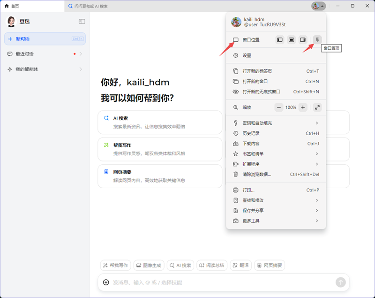Increase zoom above 100 percent

click(303, 107)
